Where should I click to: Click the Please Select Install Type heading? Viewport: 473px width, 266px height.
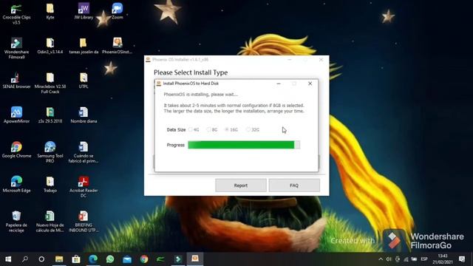[x=191, y=72]
